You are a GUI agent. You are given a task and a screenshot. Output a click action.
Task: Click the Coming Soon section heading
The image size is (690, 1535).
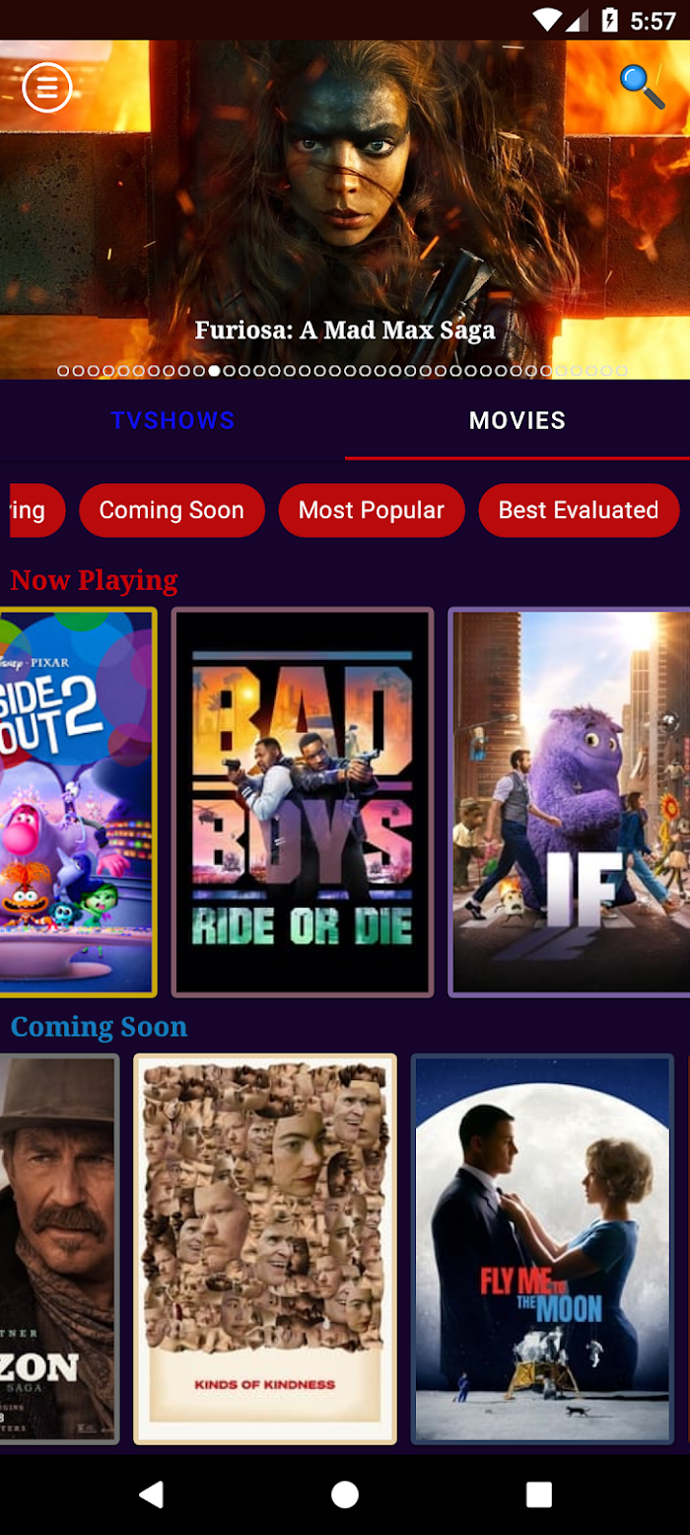pyautogui.click(x=99, y=1027)
